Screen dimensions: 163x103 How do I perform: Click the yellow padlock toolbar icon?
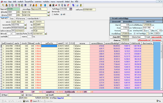point(81,5)
